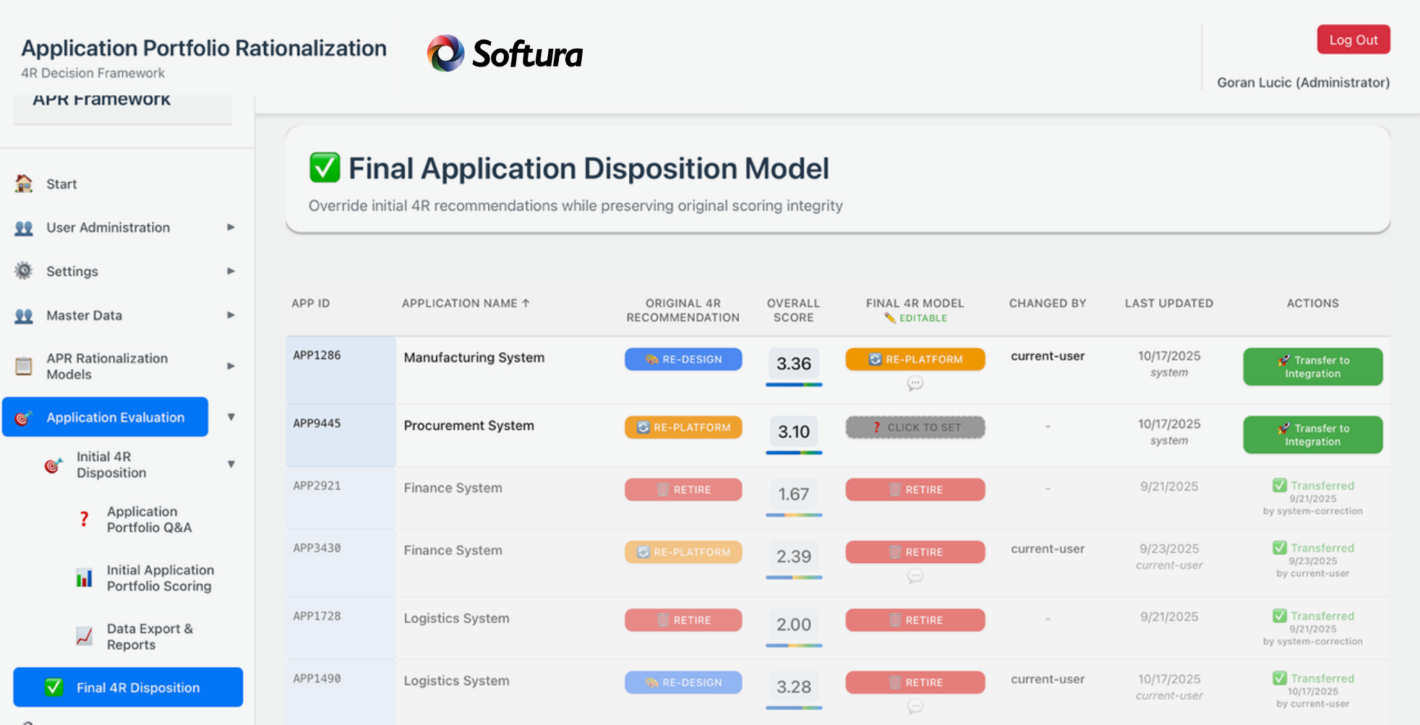This screenshot has height=725, width=1420.
Task: Click Transferred checkmark for APP1490 row
Action: 1279,678
